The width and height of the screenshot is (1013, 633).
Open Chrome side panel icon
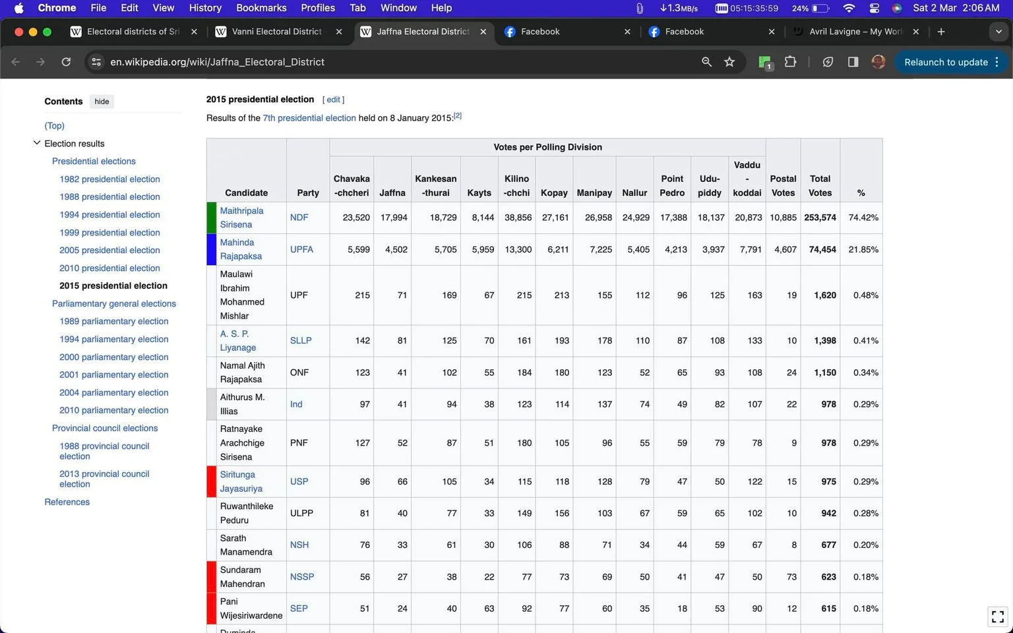pos(853,62)
